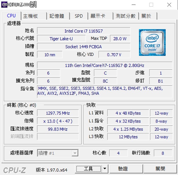Click the 修訂 value B1
Image resolution: width=178 pixels, height=175 pixels.
point(161,81)
